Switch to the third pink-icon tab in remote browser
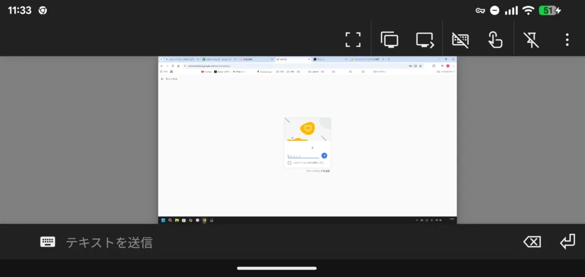The image size is (585, 277). pyautogui.click(x=256, y=59)
